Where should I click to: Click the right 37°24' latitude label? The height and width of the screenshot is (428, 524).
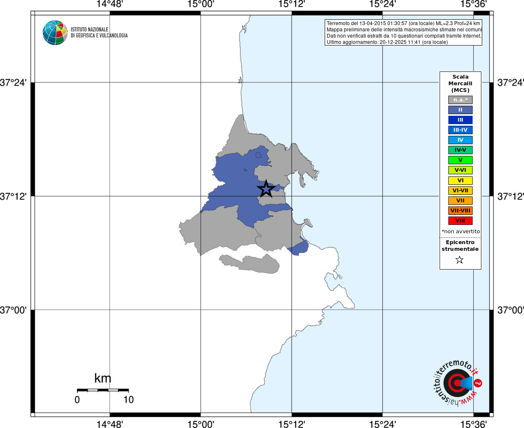[510, 82]
